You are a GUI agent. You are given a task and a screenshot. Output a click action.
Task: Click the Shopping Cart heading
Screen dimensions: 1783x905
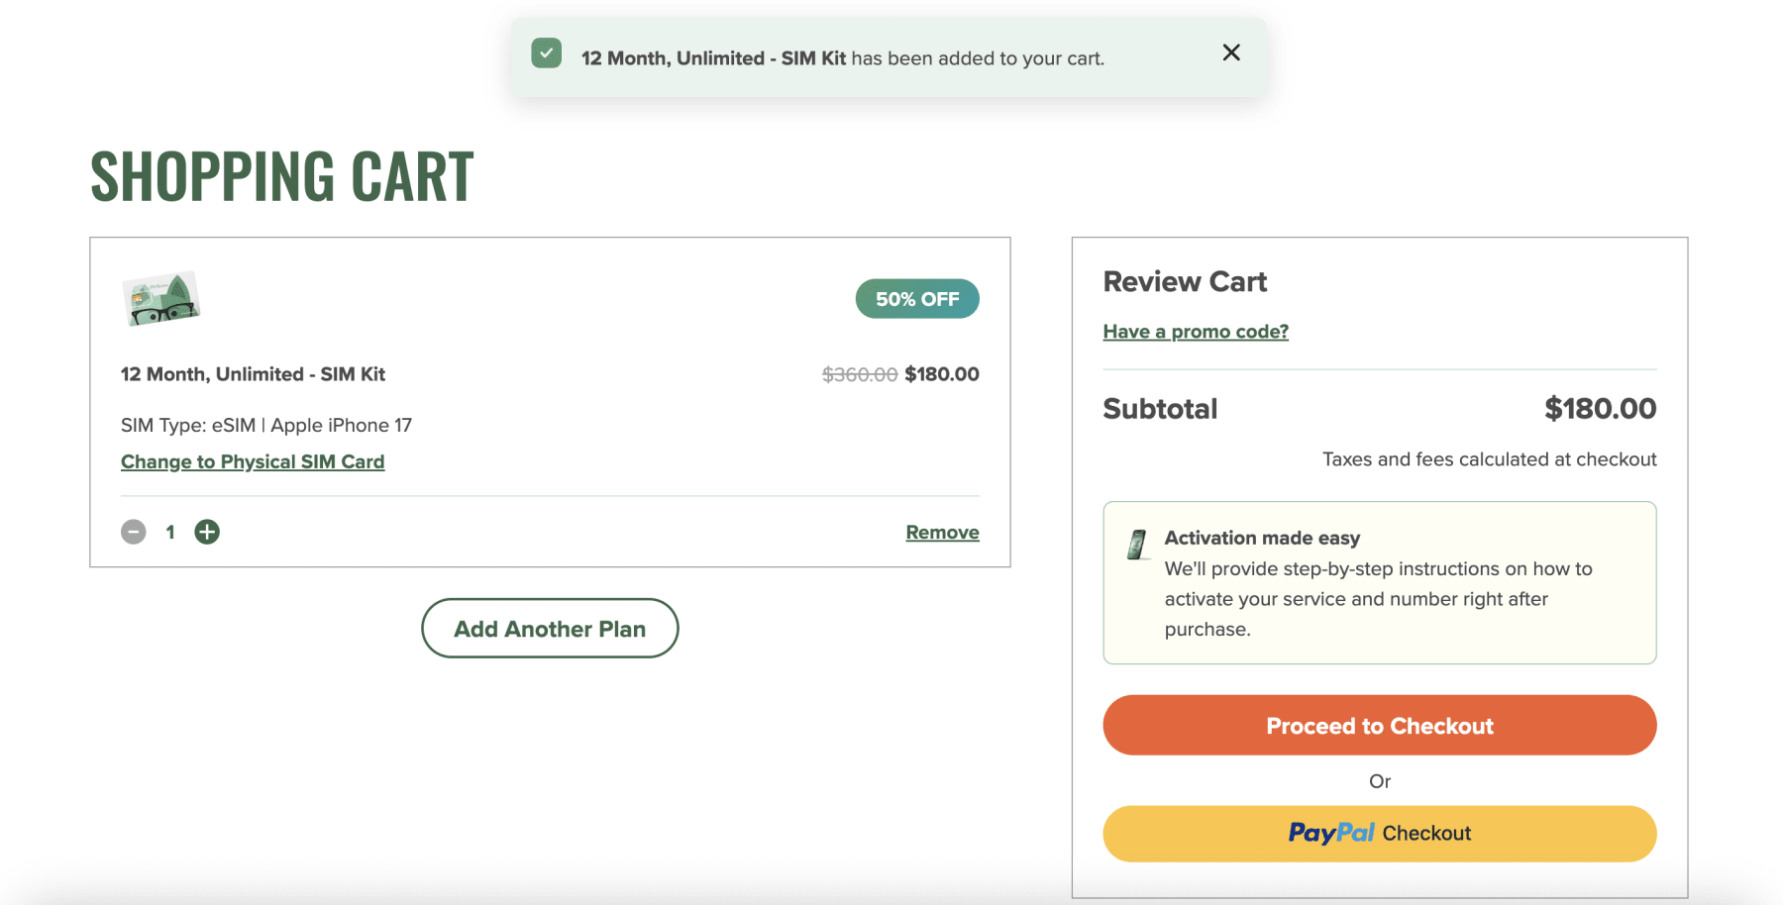282,177
